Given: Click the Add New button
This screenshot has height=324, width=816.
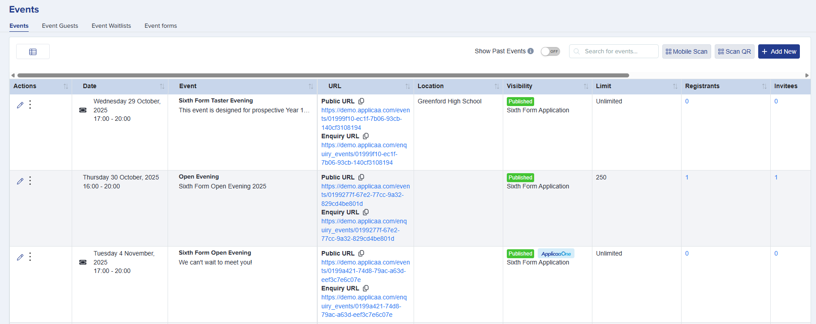Looking at the screenshot, I should (778, 51).
